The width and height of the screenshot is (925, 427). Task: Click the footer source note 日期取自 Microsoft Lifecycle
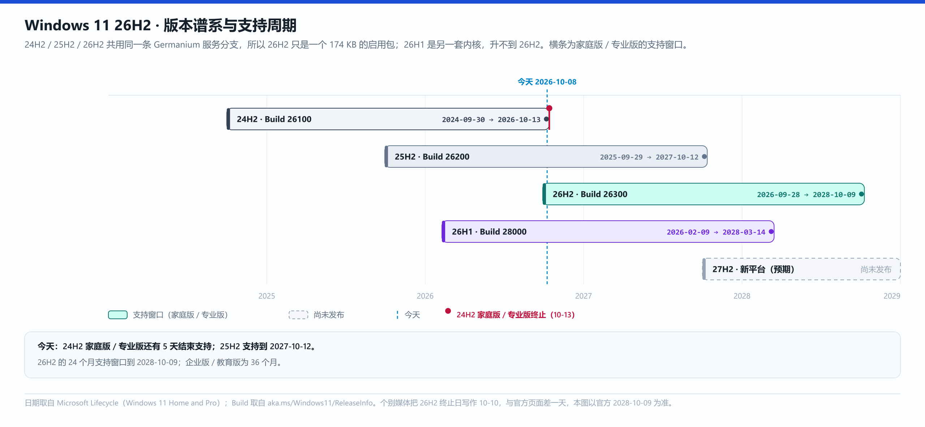click(349, 403)
